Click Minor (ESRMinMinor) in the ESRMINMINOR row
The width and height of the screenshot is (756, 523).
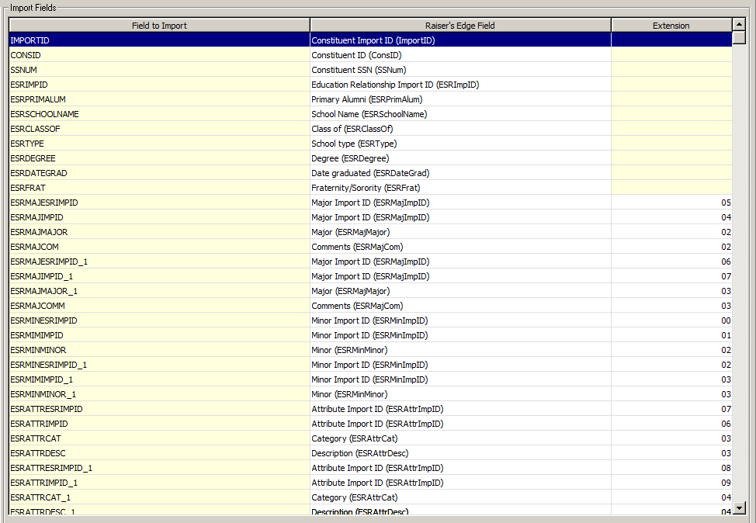click(x=460, y=350)
